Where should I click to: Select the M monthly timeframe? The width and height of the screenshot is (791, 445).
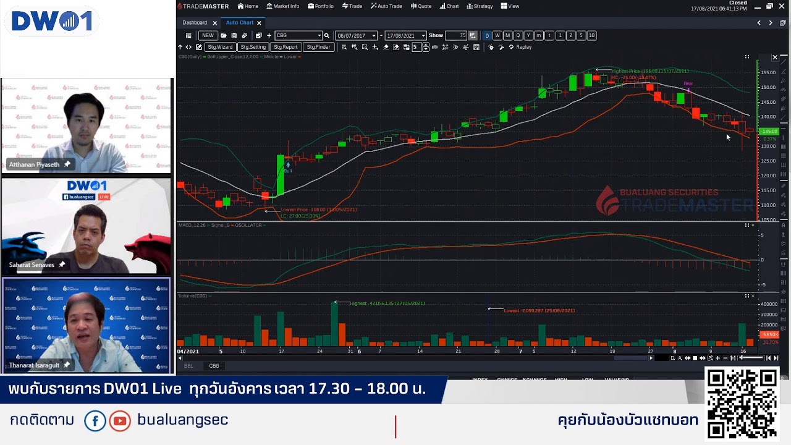click(508, 35)
